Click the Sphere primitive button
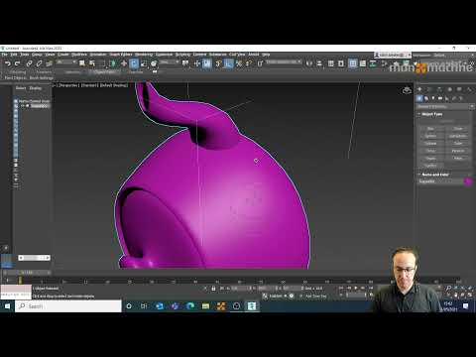 (x=430, y=136)
